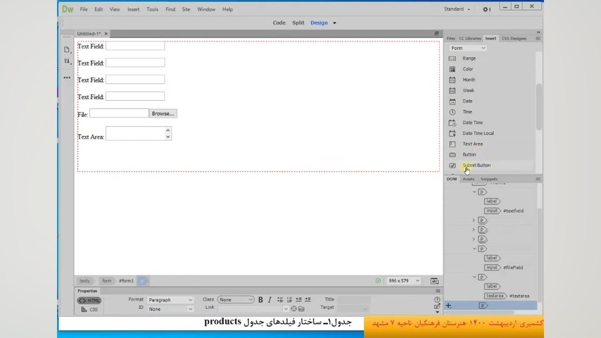Apply bold formatting in Properties
This screenshot has width=601, height=338.
click(260, 300)
